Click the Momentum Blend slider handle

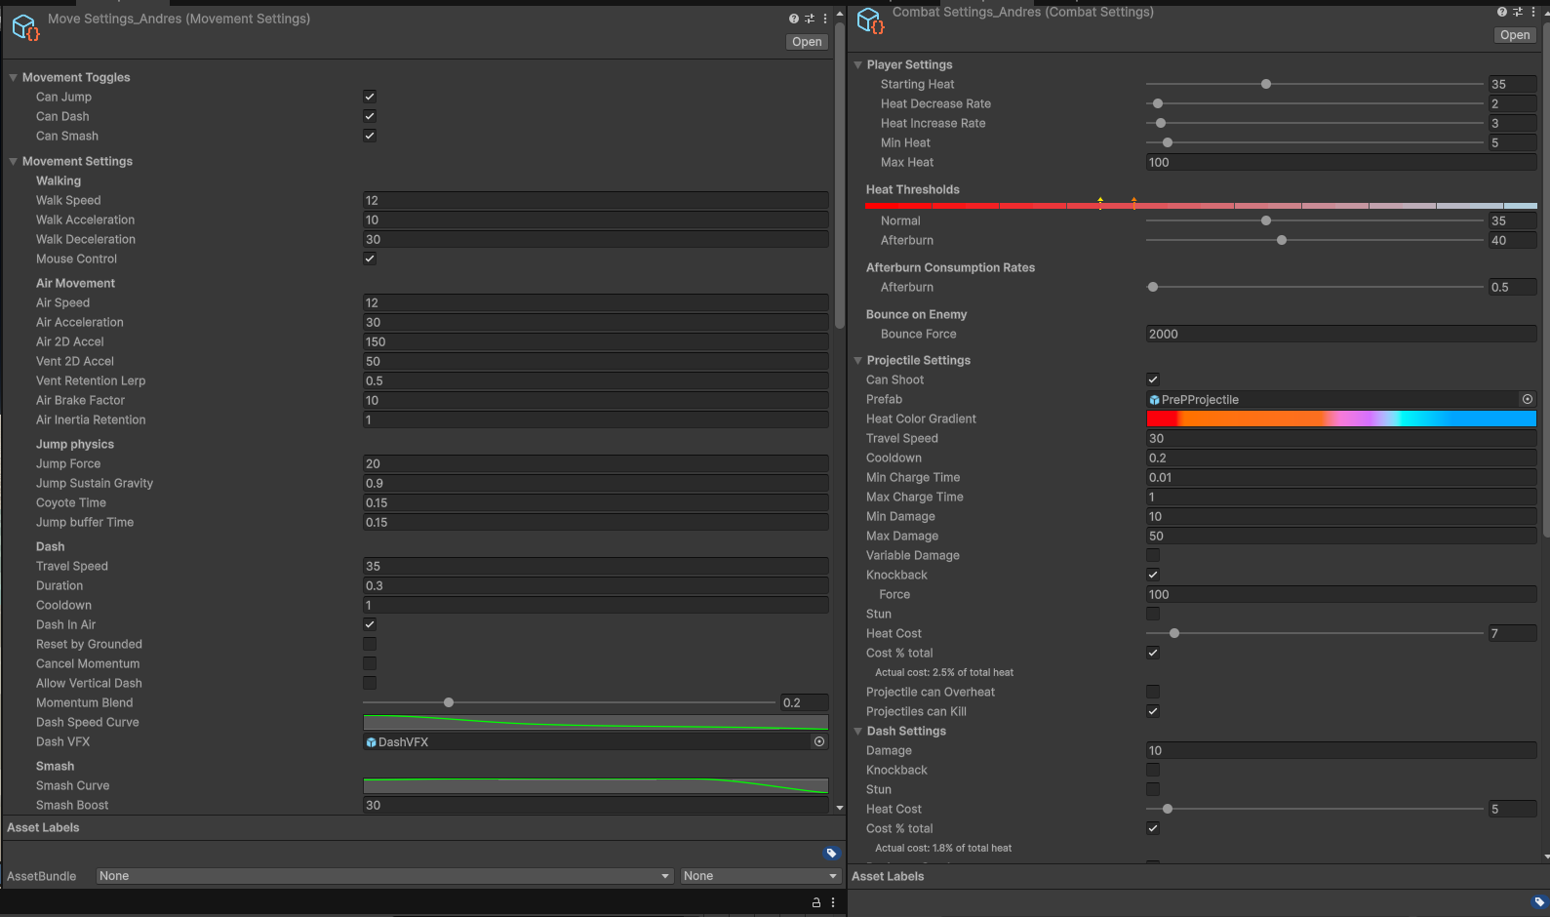click(x=449, y=702)
